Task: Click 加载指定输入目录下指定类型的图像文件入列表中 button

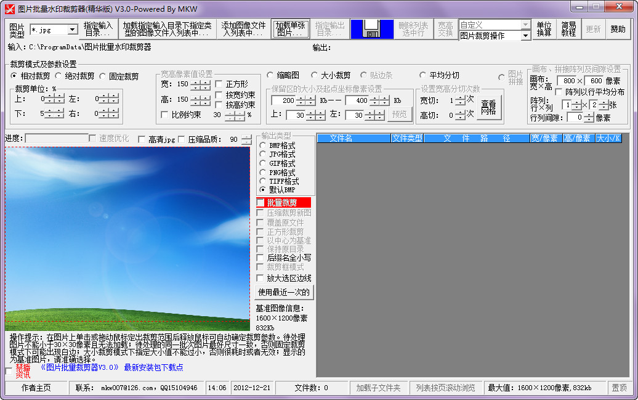Action: pyautogui.click(x=168, y=29)
